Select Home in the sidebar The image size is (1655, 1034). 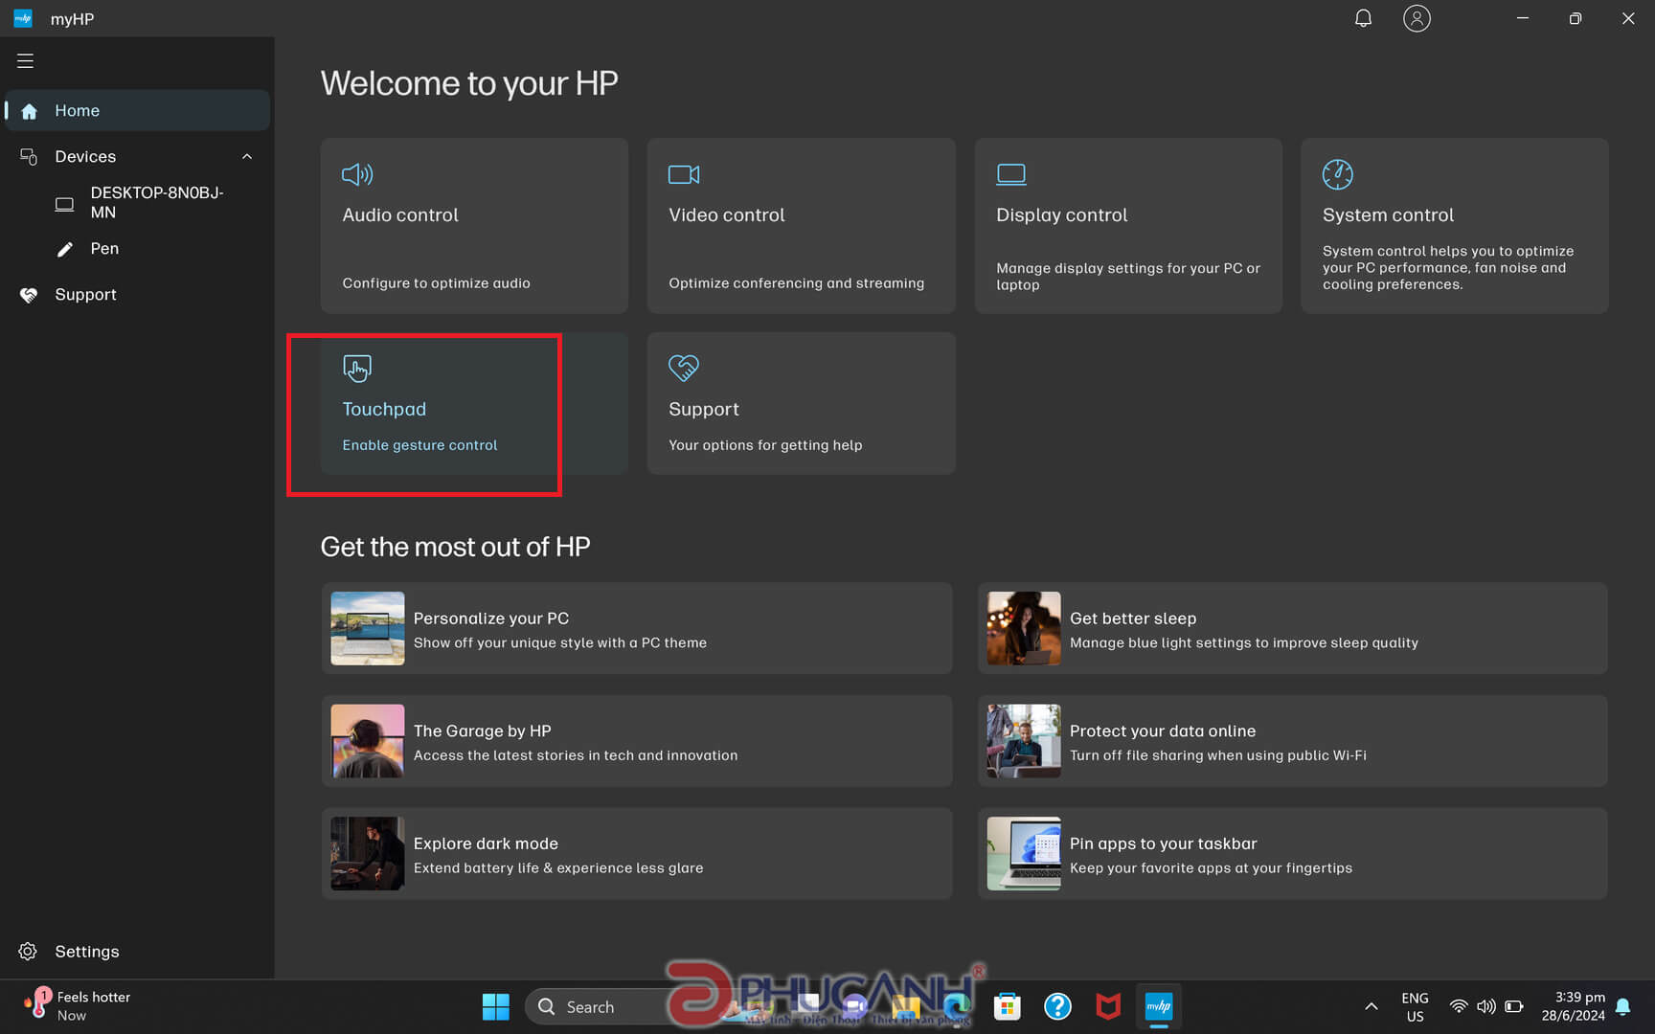click(138, 111)
